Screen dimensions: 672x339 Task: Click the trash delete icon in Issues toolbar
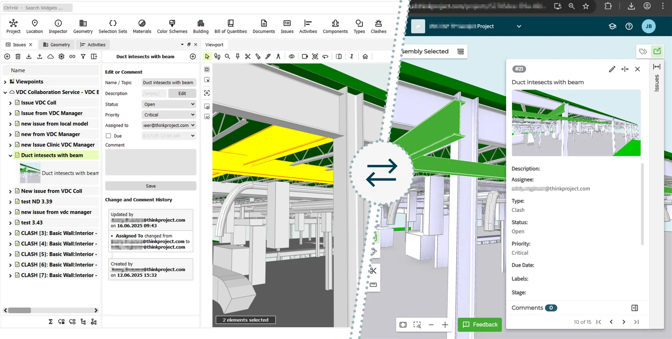pyautogui.click(x=18, y=56)
